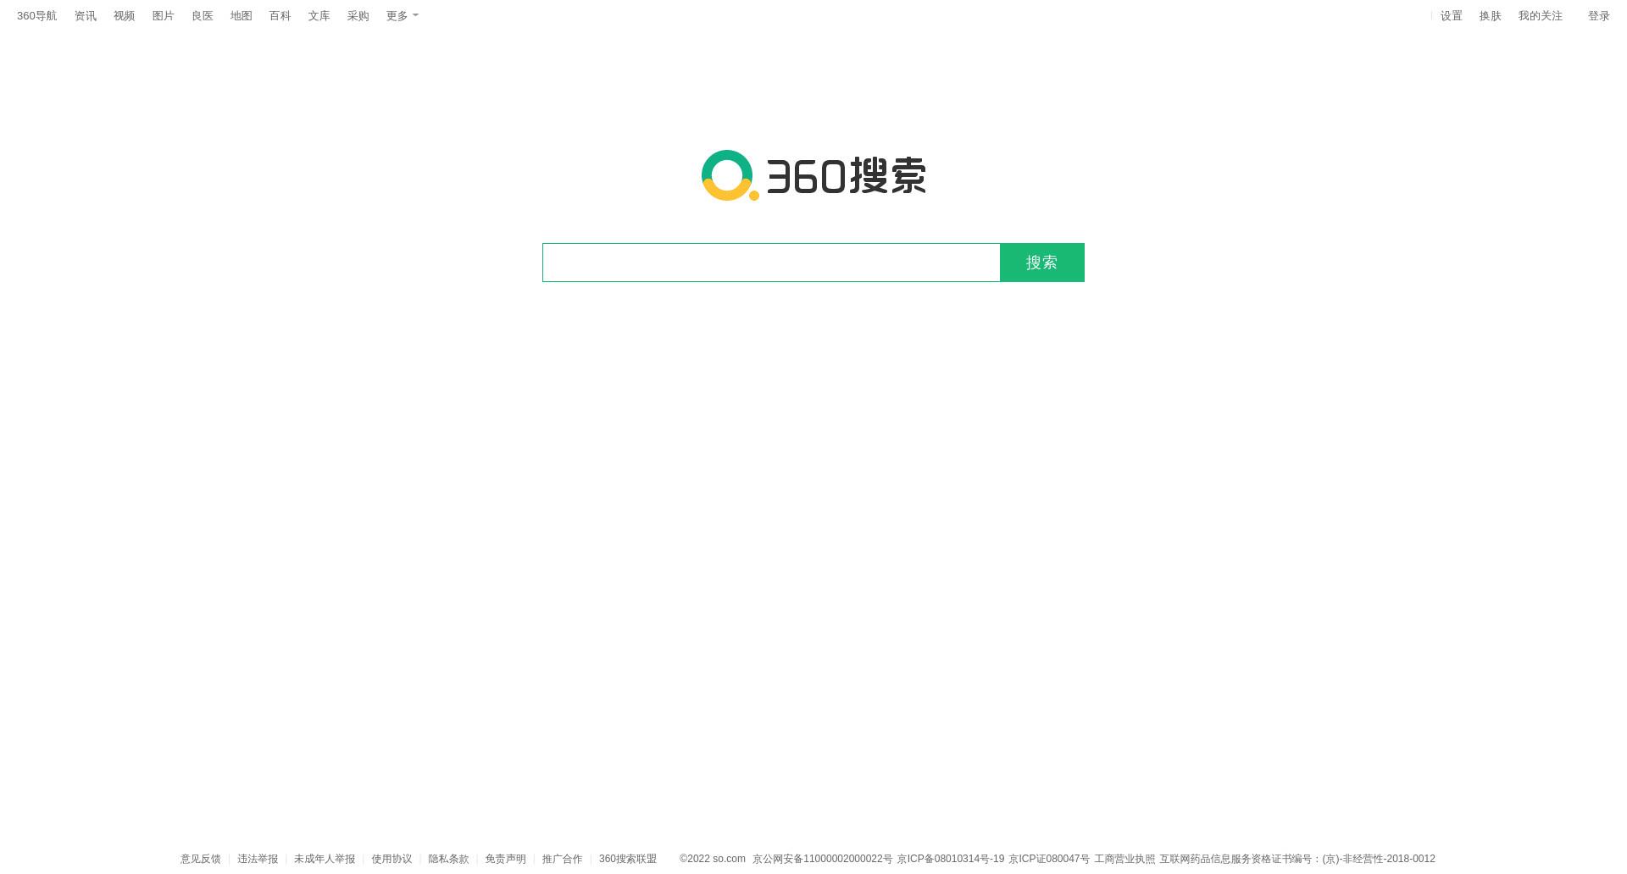Open the 免责声明 disclaimer link
Screen dimensions: 1627x874
pos(505,859)
